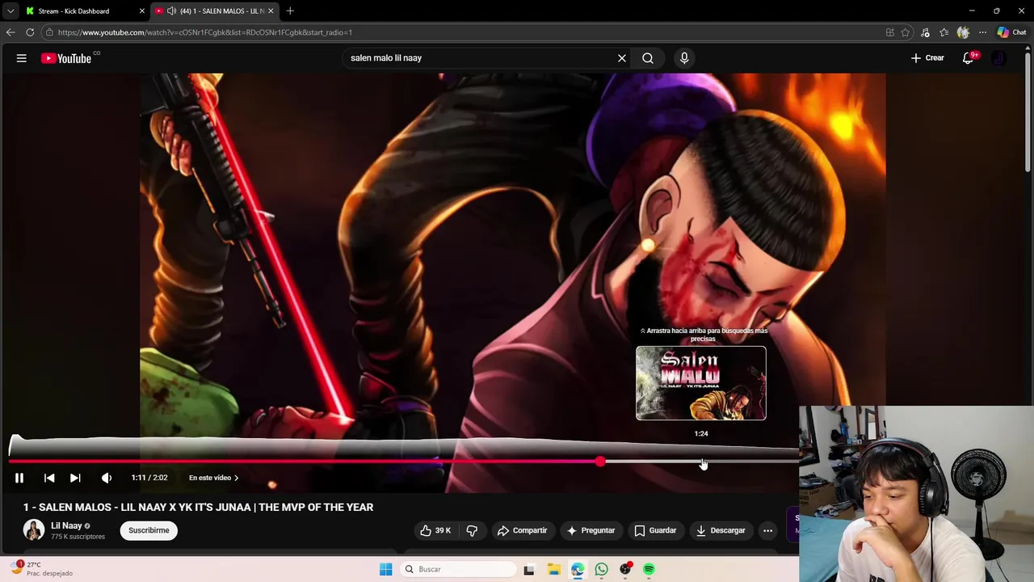Open the browser profile avatar
Screen dimensions: 1034x582
coord(963,32)
